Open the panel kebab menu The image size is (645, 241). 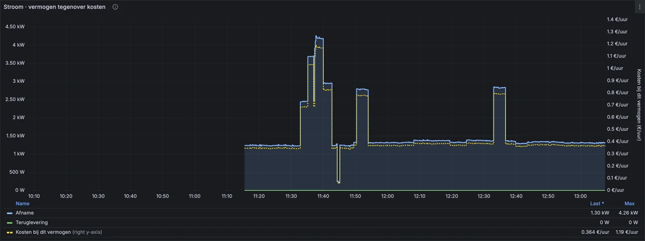(x=640, y=7)
